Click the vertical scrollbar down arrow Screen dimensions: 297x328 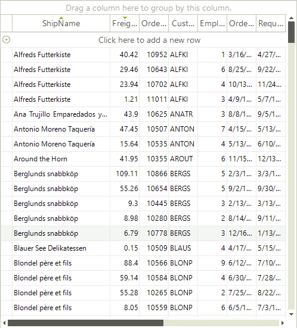[x=291, y=314]
